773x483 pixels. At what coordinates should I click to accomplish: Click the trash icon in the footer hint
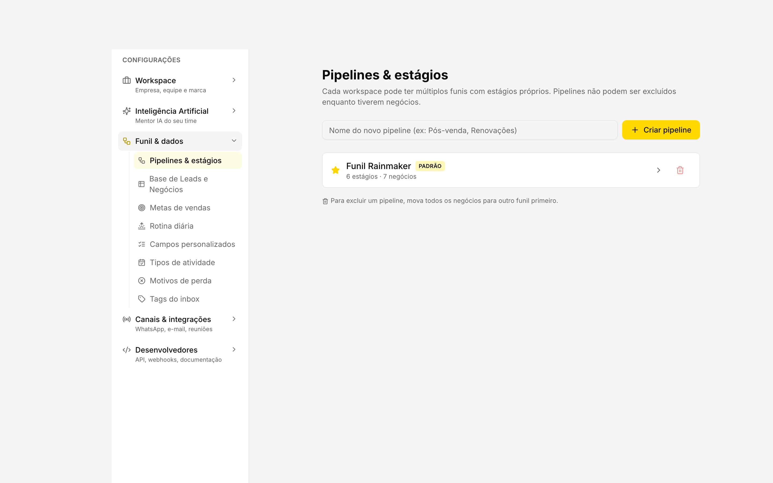point(325,201)
